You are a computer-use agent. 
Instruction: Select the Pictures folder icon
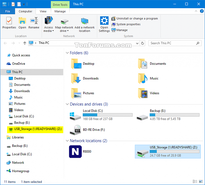point(76,93)
